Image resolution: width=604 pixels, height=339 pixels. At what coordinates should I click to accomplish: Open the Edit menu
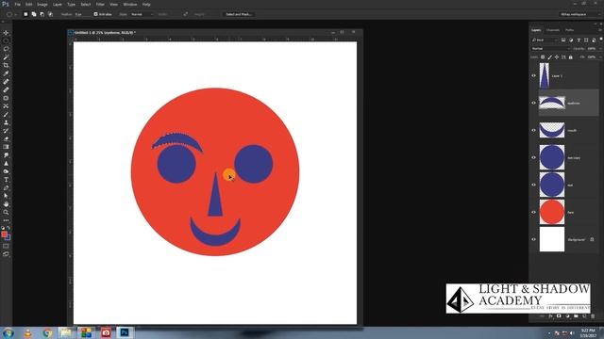click(29, 4)
